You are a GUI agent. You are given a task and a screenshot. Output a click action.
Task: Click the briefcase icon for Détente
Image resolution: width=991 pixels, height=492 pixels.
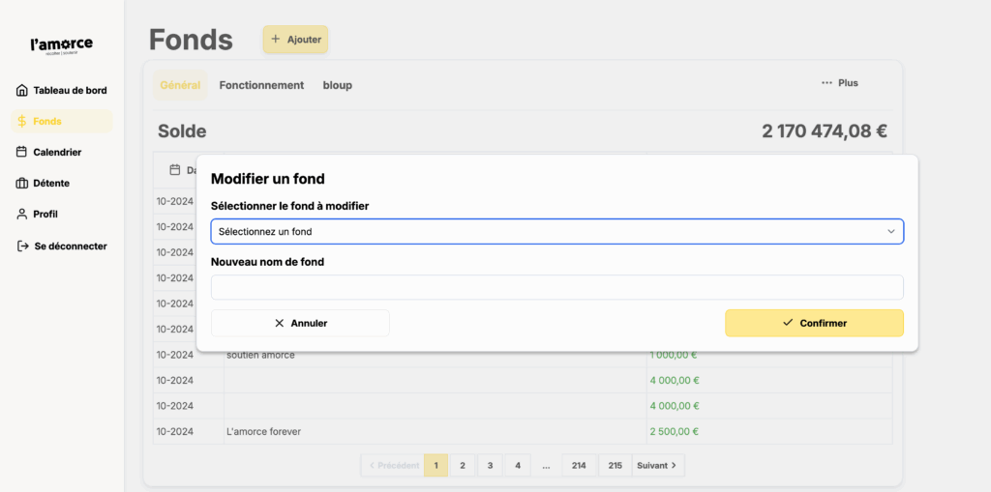[x=22, y=183]
